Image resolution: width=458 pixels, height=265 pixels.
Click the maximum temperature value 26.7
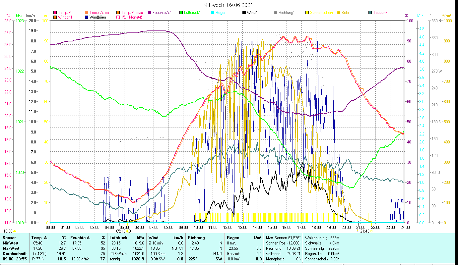click(x=62, y=248)
